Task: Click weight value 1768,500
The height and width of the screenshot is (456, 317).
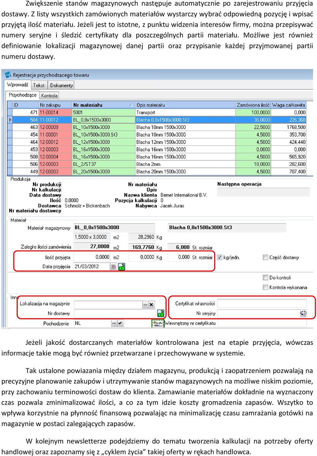Action: 289,127
